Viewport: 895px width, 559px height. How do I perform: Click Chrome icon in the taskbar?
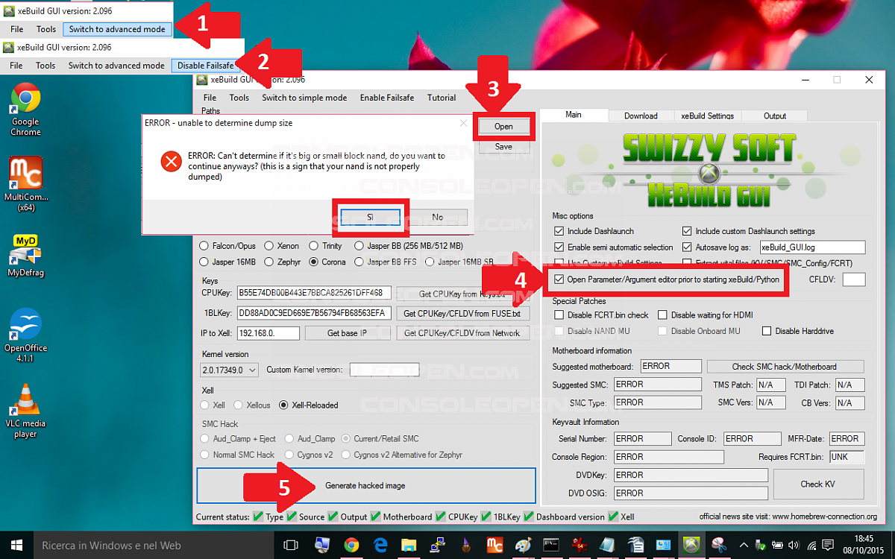pyautogui.click(x=351, y=545)
